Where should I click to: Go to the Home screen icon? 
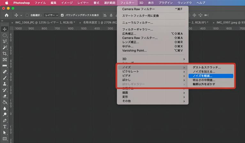7,15
